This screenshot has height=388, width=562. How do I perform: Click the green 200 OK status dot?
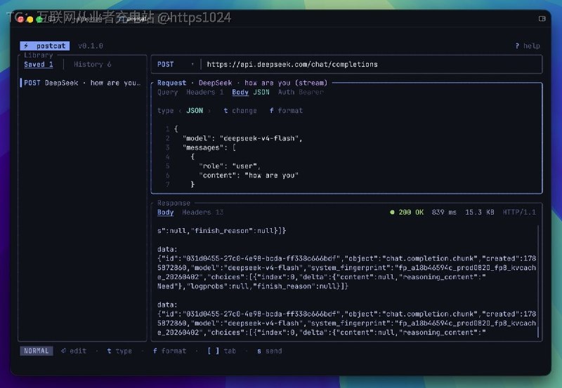tap(392, 213)
